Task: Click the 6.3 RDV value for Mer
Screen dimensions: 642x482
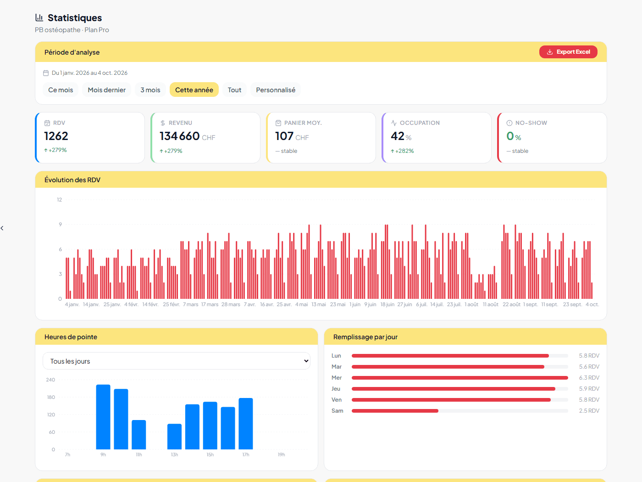Action: click(589, 378)
